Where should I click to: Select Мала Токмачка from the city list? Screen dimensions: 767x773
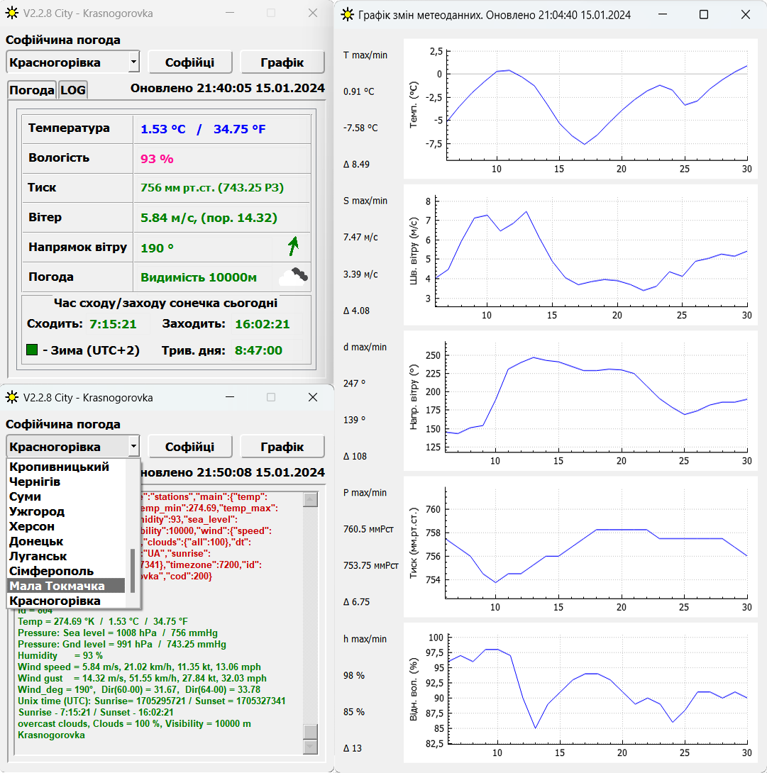coord(67,586)
